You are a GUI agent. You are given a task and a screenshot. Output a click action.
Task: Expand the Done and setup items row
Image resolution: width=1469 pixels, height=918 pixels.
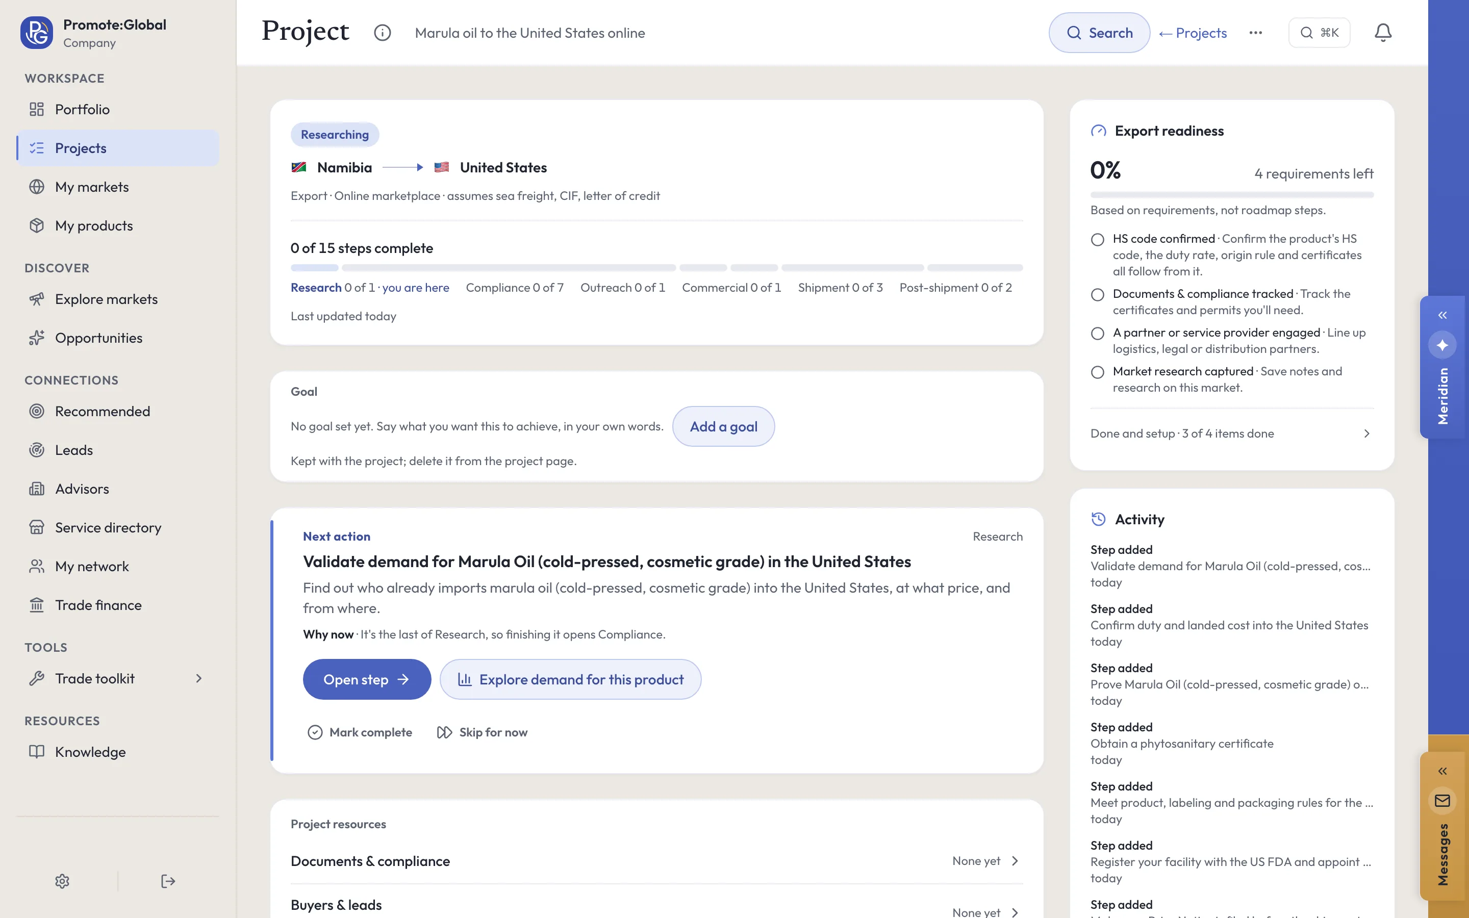click(1232, 433)
